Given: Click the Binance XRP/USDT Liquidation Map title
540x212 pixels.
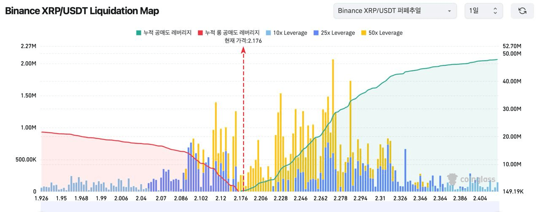Looking at the screenshot, I should tap(82, 11).
